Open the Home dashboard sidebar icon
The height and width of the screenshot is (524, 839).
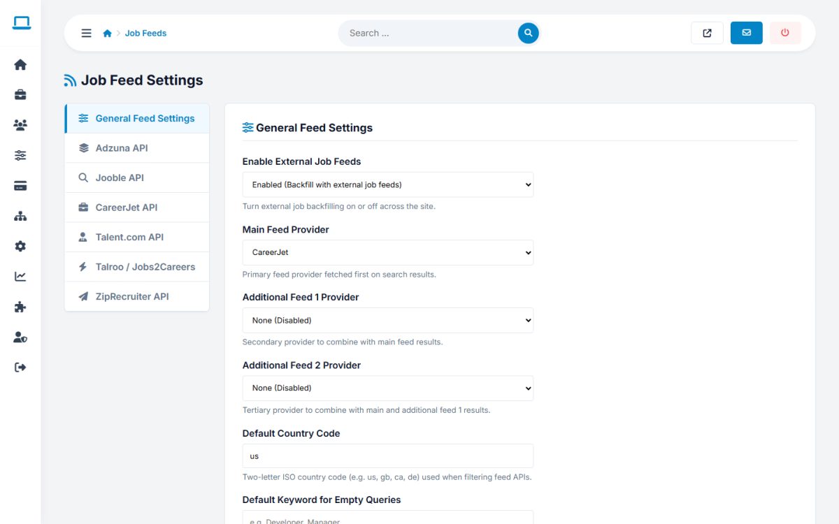[20, 64]
